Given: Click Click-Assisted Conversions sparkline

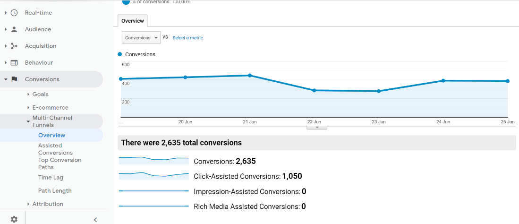Looking at the screenshot, I should pyautogui.click(x=153, y=176).
